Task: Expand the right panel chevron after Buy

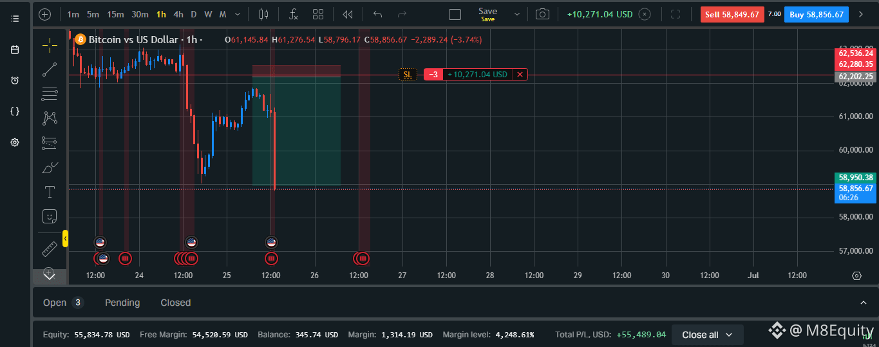Action: tap(861, 14)
